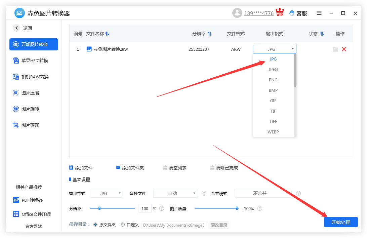
Task: Click 添加文件夹 to add a folder
Action: click(x=130, y=168)
